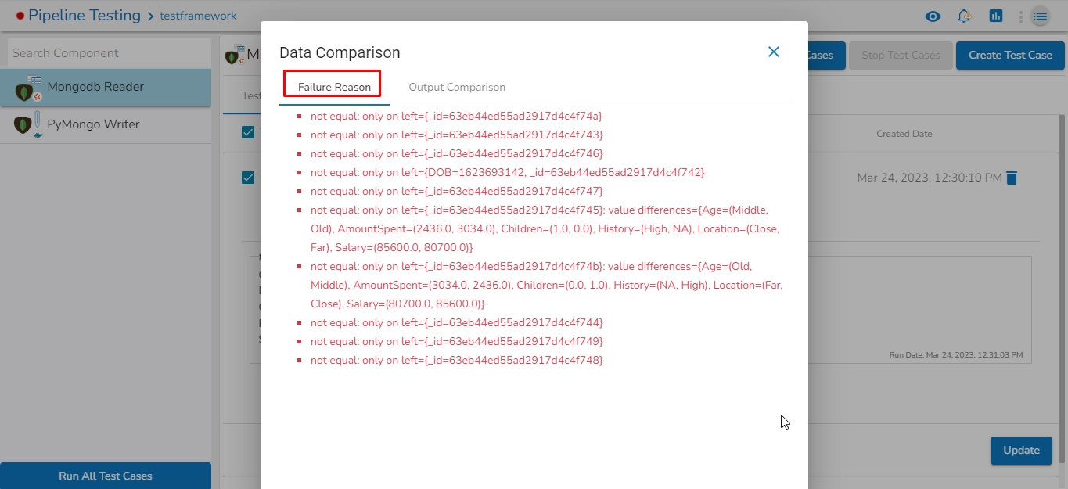Toggle the select-all test cases checkbox

(248, 132)
